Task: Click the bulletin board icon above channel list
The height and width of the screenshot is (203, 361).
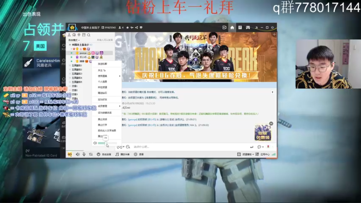Action: (x=84, y=35)
